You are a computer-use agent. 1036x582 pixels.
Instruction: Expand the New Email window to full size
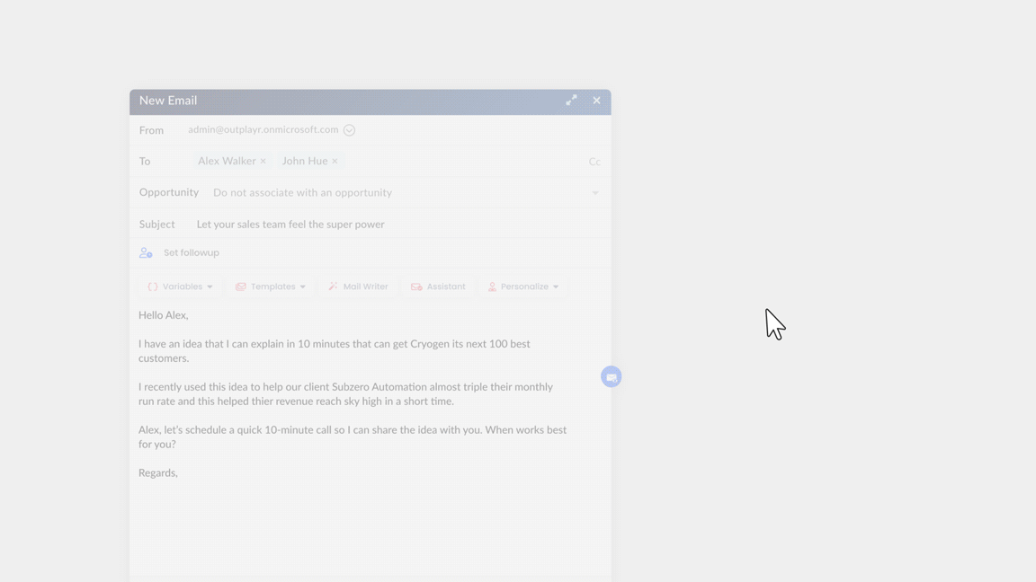click(572, 101)
